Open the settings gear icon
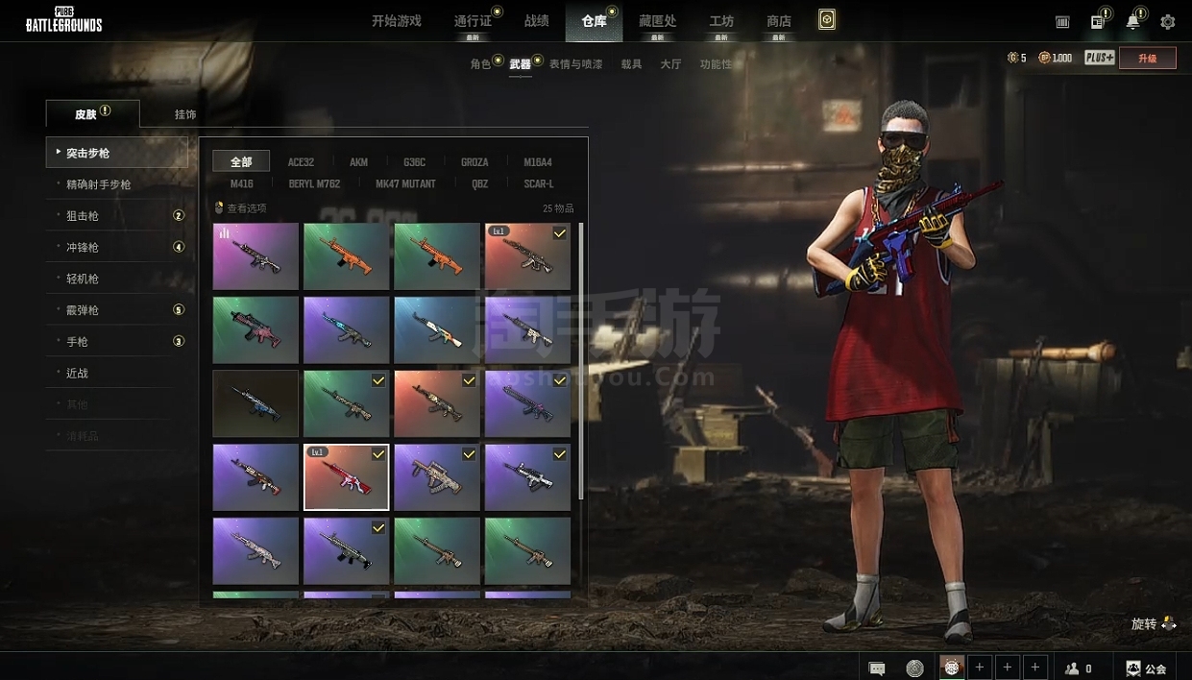The height and width of the screenshot is (680, 1192). pyautogui.click(x=1167, y=21)
